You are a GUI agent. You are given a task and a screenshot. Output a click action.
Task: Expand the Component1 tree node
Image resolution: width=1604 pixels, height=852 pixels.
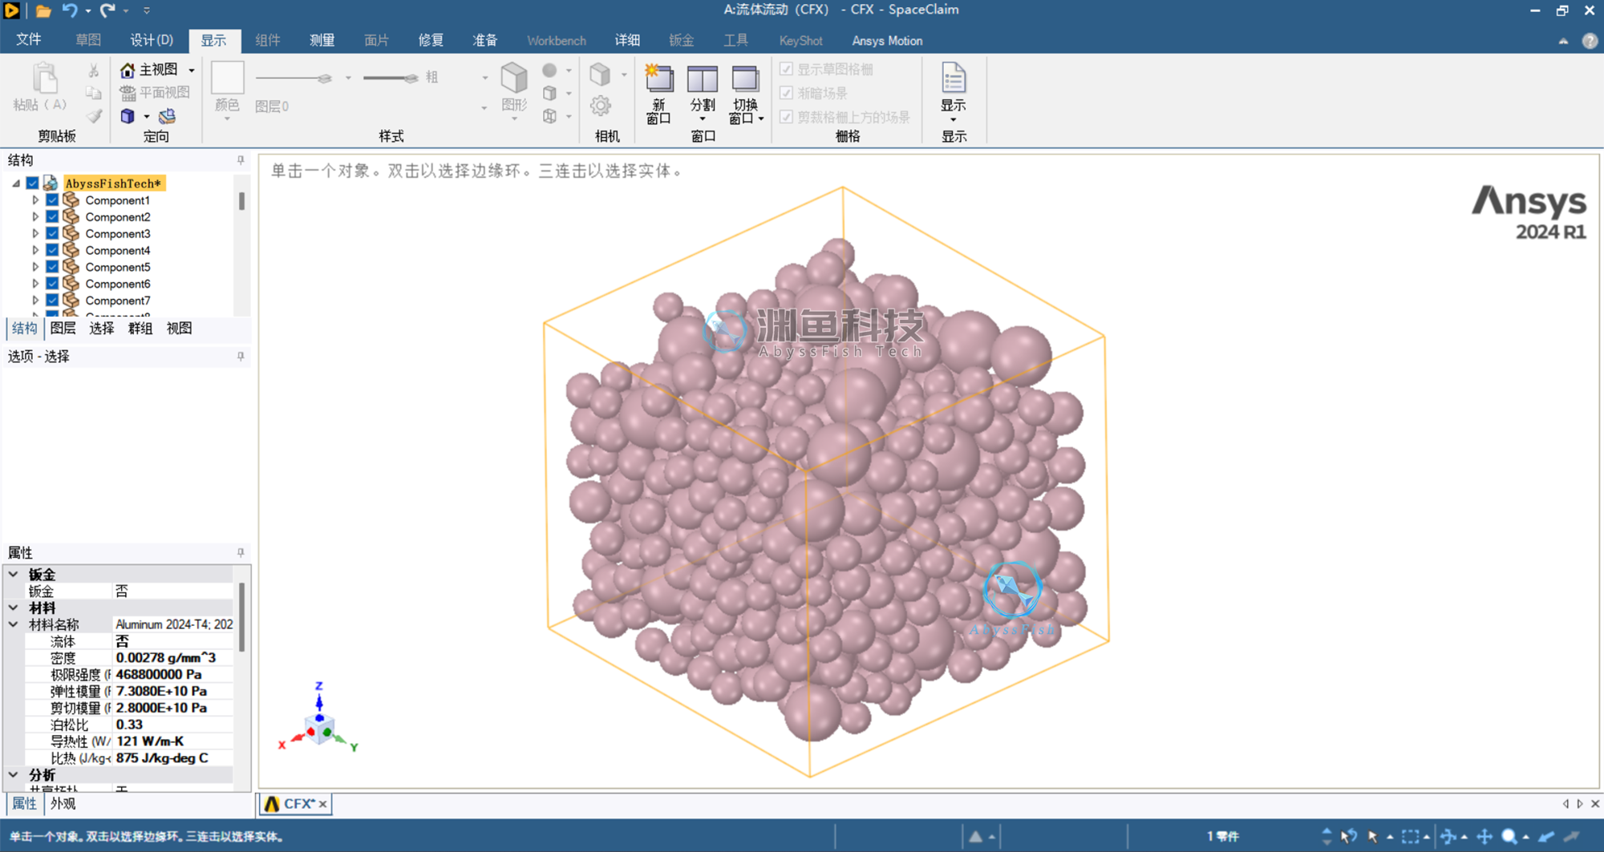[35, 200]
